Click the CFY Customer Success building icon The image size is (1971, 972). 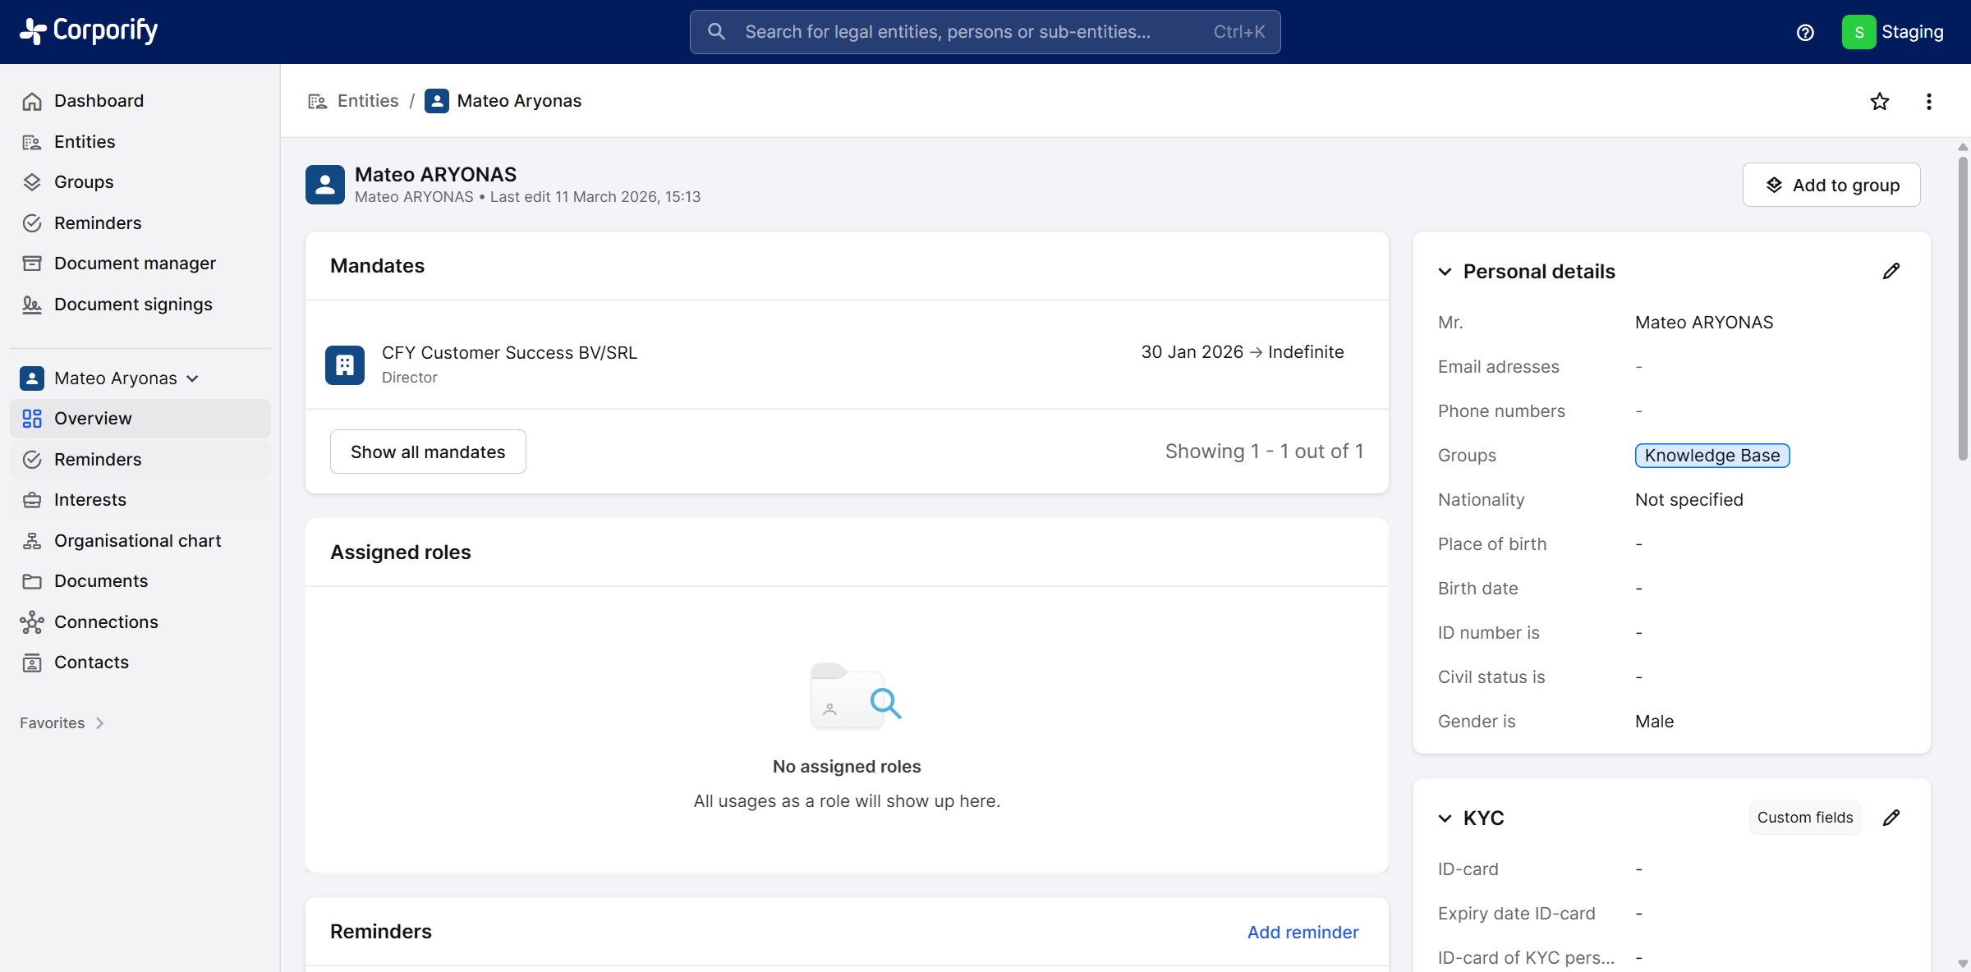345,364
